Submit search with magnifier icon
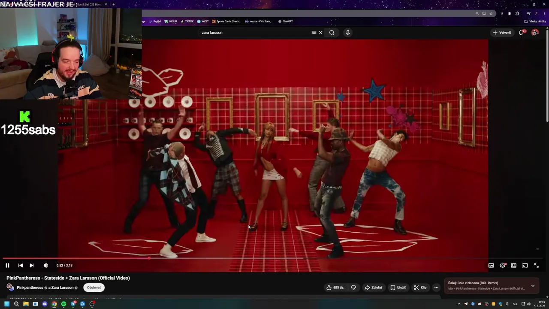 tap(332, 33)
